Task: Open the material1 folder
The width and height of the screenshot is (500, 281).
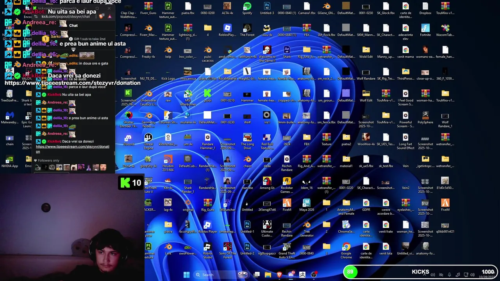Action: point(346,162)
